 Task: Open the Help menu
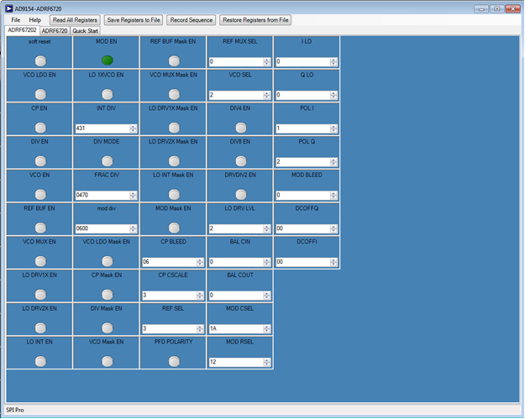pos(34,20)
